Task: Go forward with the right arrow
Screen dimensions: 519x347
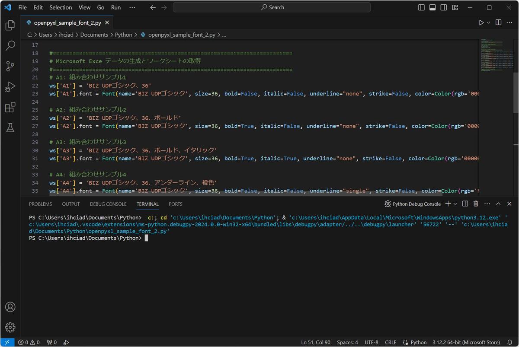Action: pos(164,7)
